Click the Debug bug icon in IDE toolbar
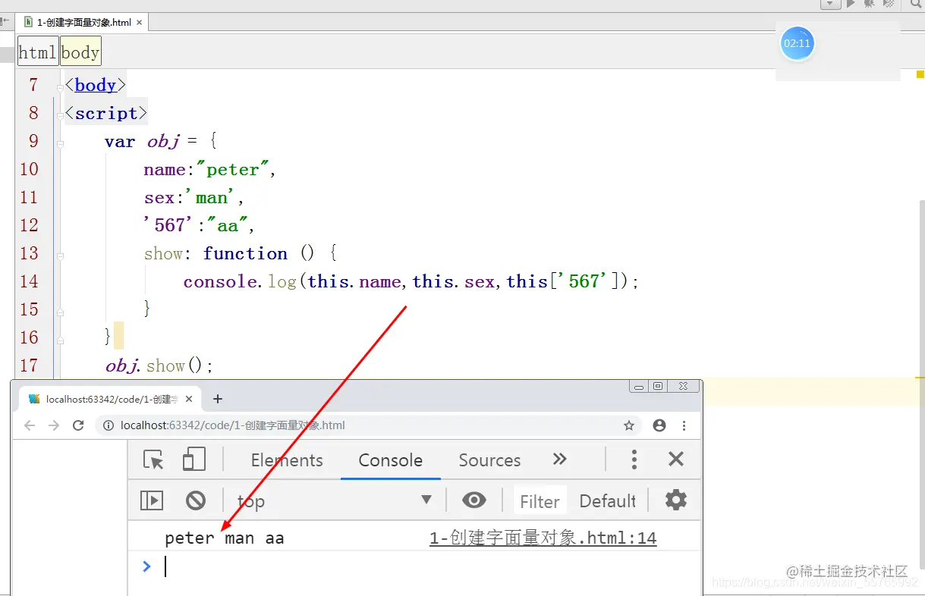The image size is (925, 596). [x=869, y=4]
